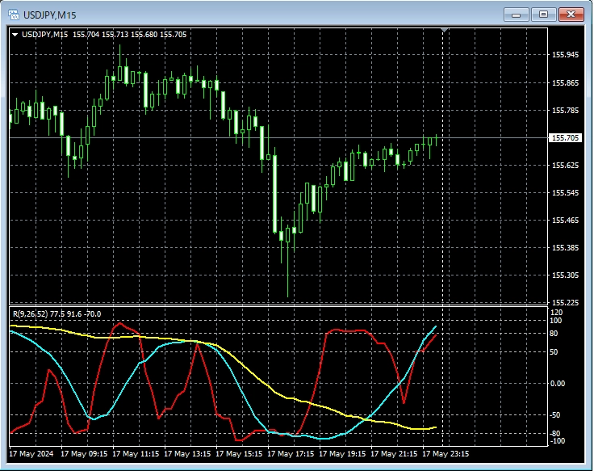
Task: Click the 17 May 23:15 time label
Action: pos(445,454)
